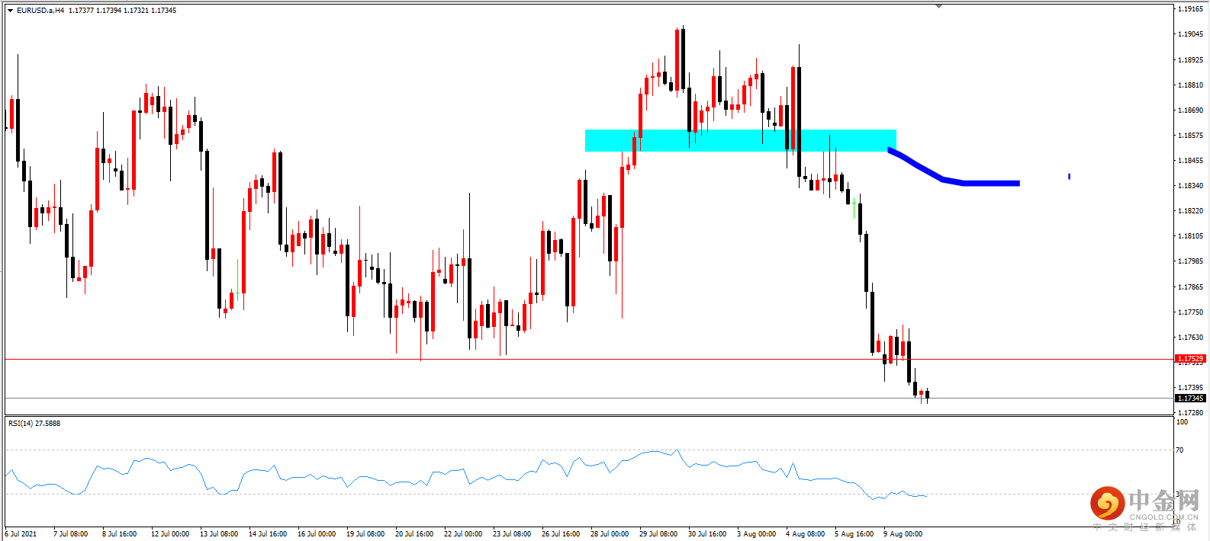The width and height of the screenshot is (1210, 541).
Task: Click the 28 Jul 00:00 time label
Action: [x=610, y=533]
